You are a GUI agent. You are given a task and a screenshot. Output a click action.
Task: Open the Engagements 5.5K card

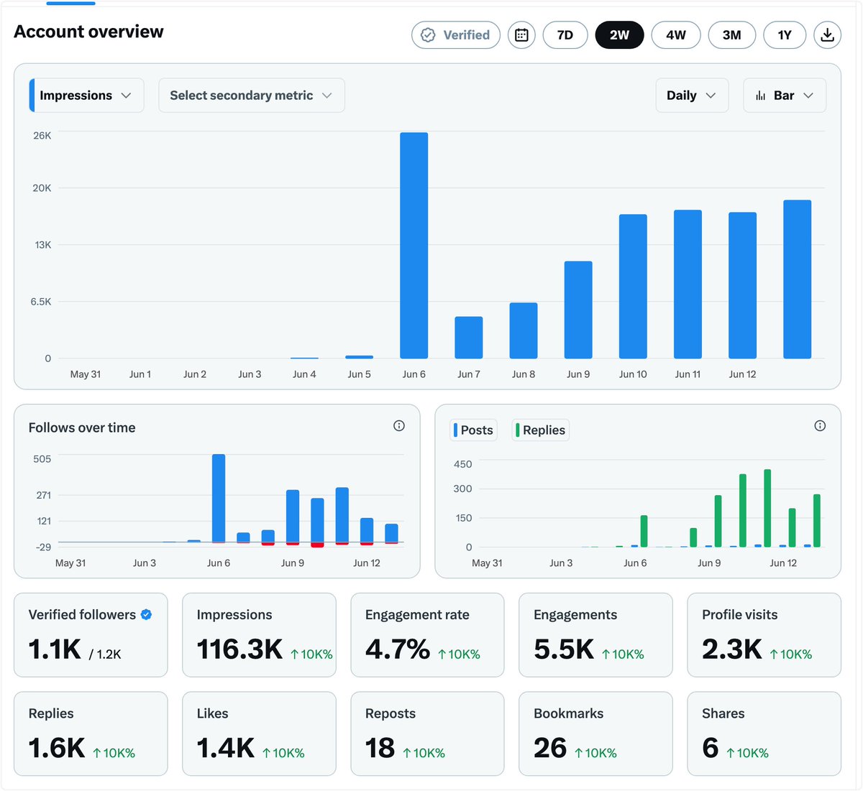(x=595, y=635)
